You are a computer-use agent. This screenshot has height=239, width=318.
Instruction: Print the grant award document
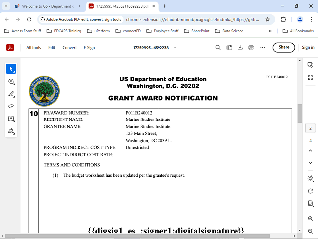251,48
